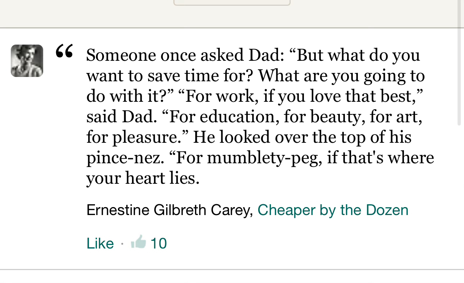The width and height of the screenshot is (464, 283).
Task: Click the thumbs-up icon
Action: (x=138, y=242)
